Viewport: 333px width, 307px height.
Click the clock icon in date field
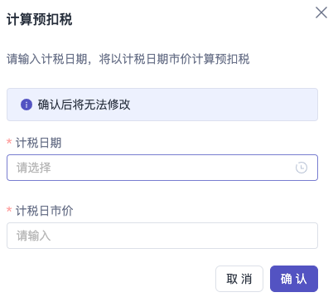302,168
